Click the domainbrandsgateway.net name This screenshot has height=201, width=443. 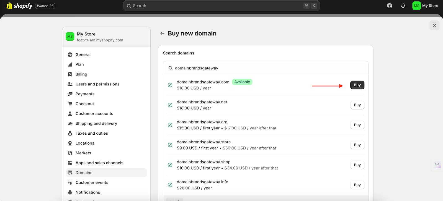point(202,102)
